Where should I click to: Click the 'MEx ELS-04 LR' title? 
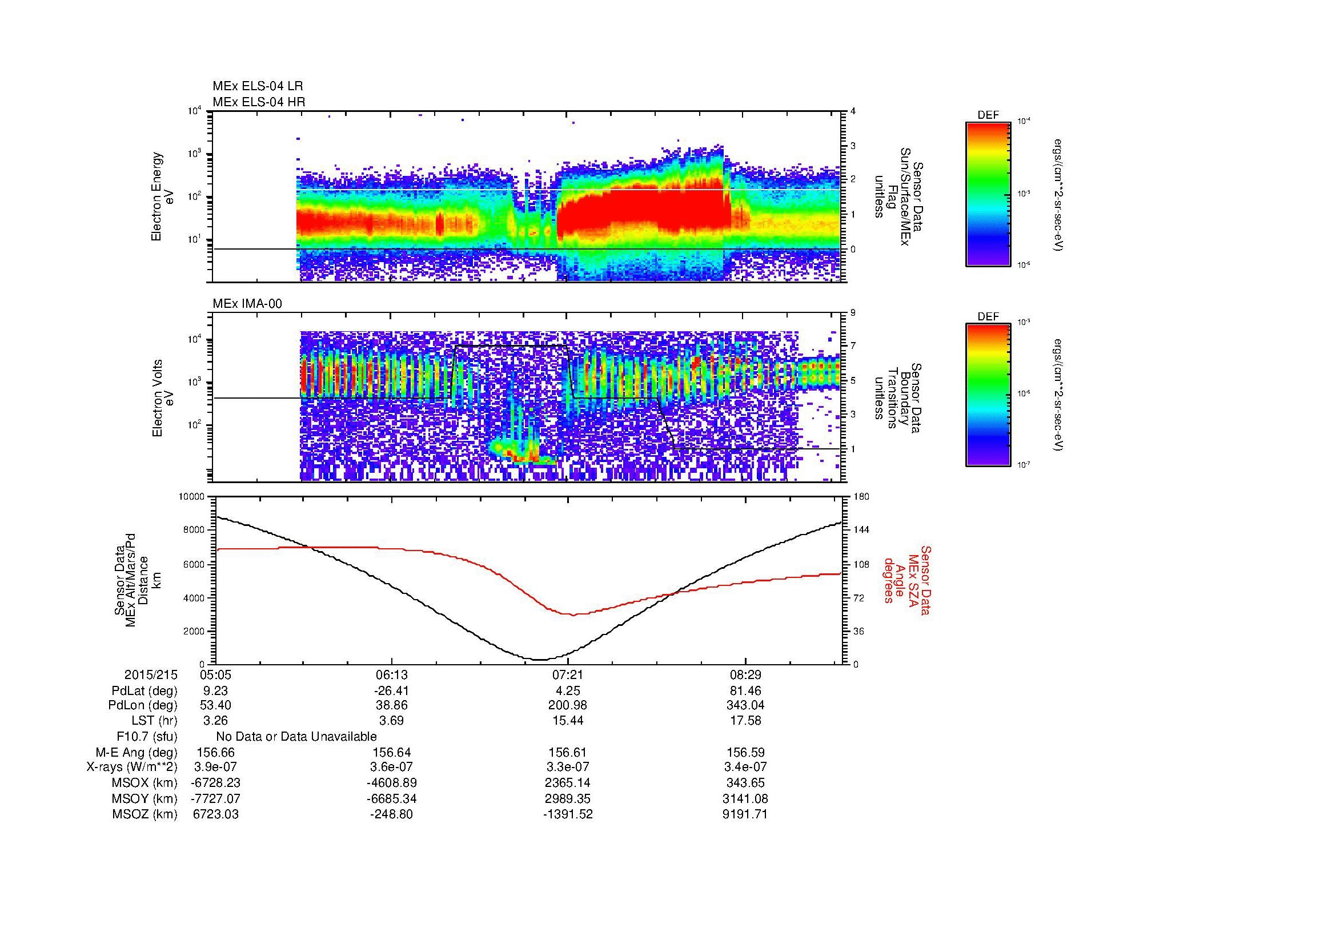point(258,86)
